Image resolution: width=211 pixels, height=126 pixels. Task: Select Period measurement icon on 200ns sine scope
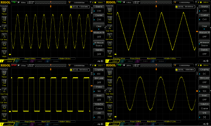tap(110, 73)
